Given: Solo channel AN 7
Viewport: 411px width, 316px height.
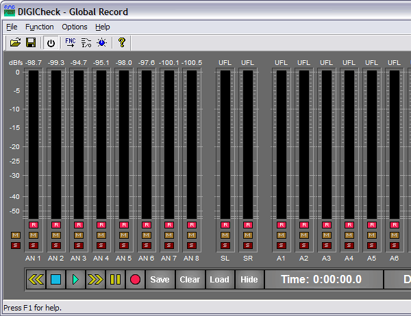Looking at the screenshot, I should click(169, 246).
